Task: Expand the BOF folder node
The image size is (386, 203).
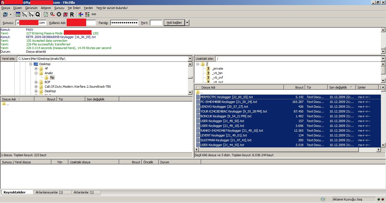Action: (x=36, y=82)
